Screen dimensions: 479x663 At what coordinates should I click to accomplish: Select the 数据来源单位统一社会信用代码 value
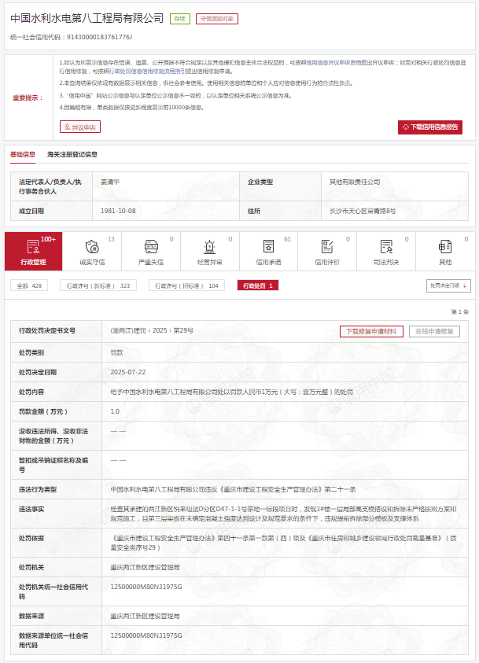pos(146,635)
